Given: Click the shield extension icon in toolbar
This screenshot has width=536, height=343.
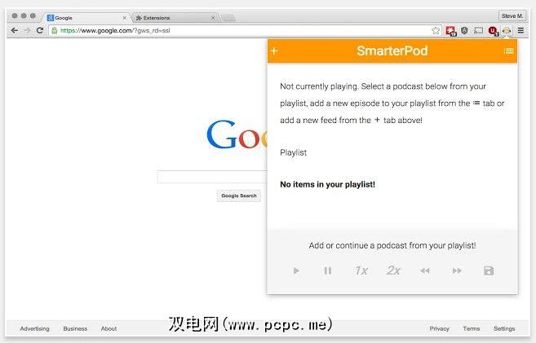Looking at the screenshot, I should coord(464,31).
